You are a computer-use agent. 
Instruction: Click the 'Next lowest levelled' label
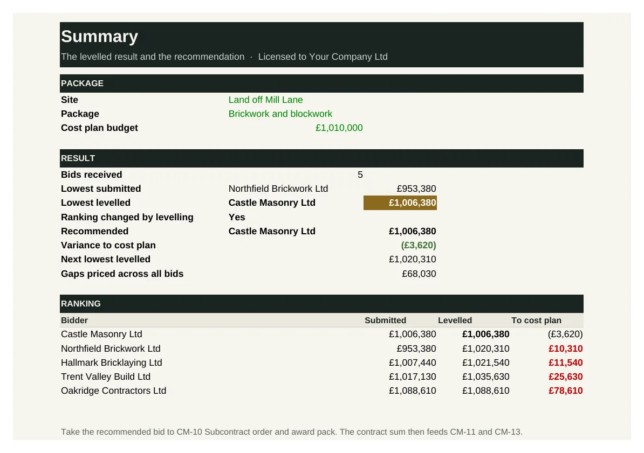[106, 259]
